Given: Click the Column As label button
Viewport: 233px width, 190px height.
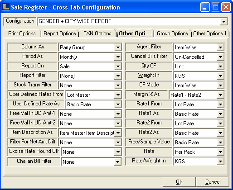Looking at the screenshot, I should click(x=33, y=47).
